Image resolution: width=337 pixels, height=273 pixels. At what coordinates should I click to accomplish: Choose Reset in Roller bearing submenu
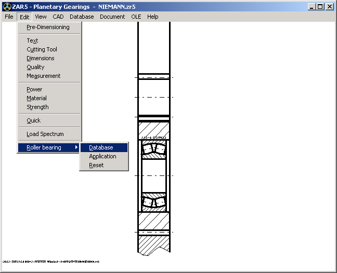96,165
